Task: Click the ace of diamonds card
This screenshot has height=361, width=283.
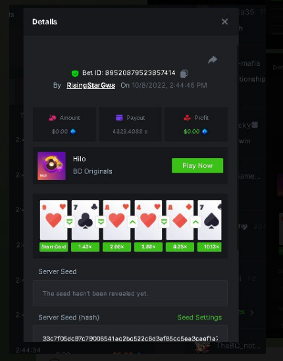Action: [x=180, y=220]
